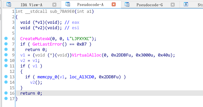Viewport: 203px width, 107px height.
Task: Click the VirtualAlloc function call
Action: tap(87, 55)
